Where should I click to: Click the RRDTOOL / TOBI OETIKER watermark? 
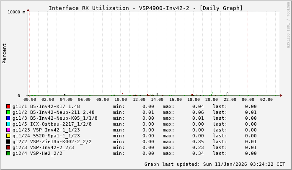(288, 25)
